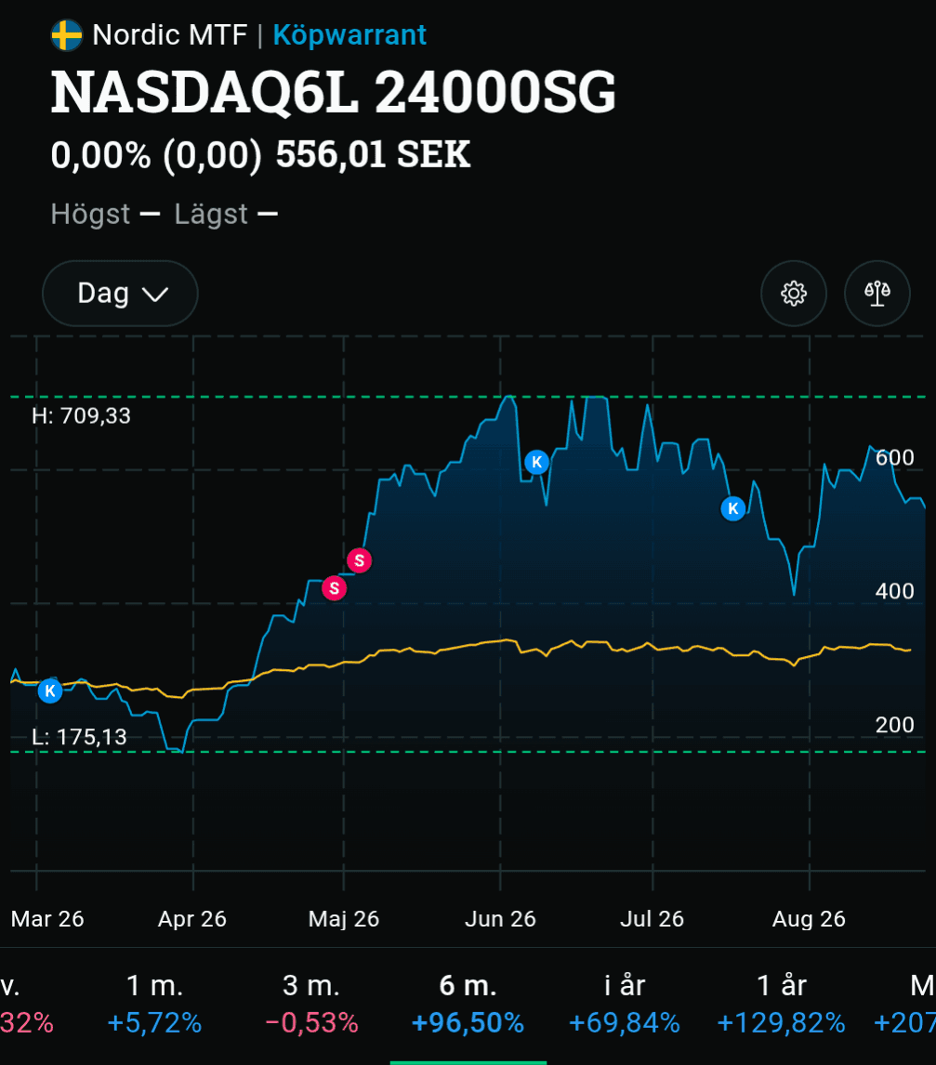This screenshot has height=1065, width=936.
Task: Click the upper S sell marker
Action: coord(360,560)
